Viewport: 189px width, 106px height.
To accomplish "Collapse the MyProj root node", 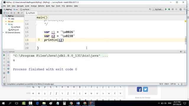I will point(3,16).
